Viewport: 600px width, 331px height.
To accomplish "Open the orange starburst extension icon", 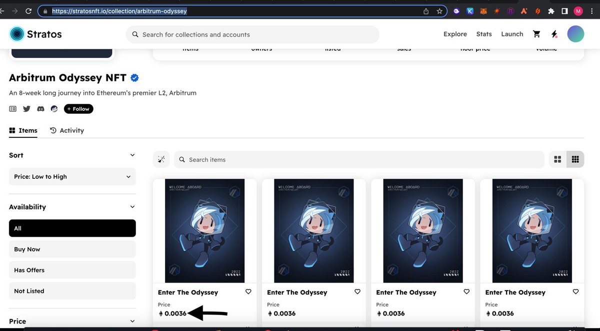I will 497,11.
